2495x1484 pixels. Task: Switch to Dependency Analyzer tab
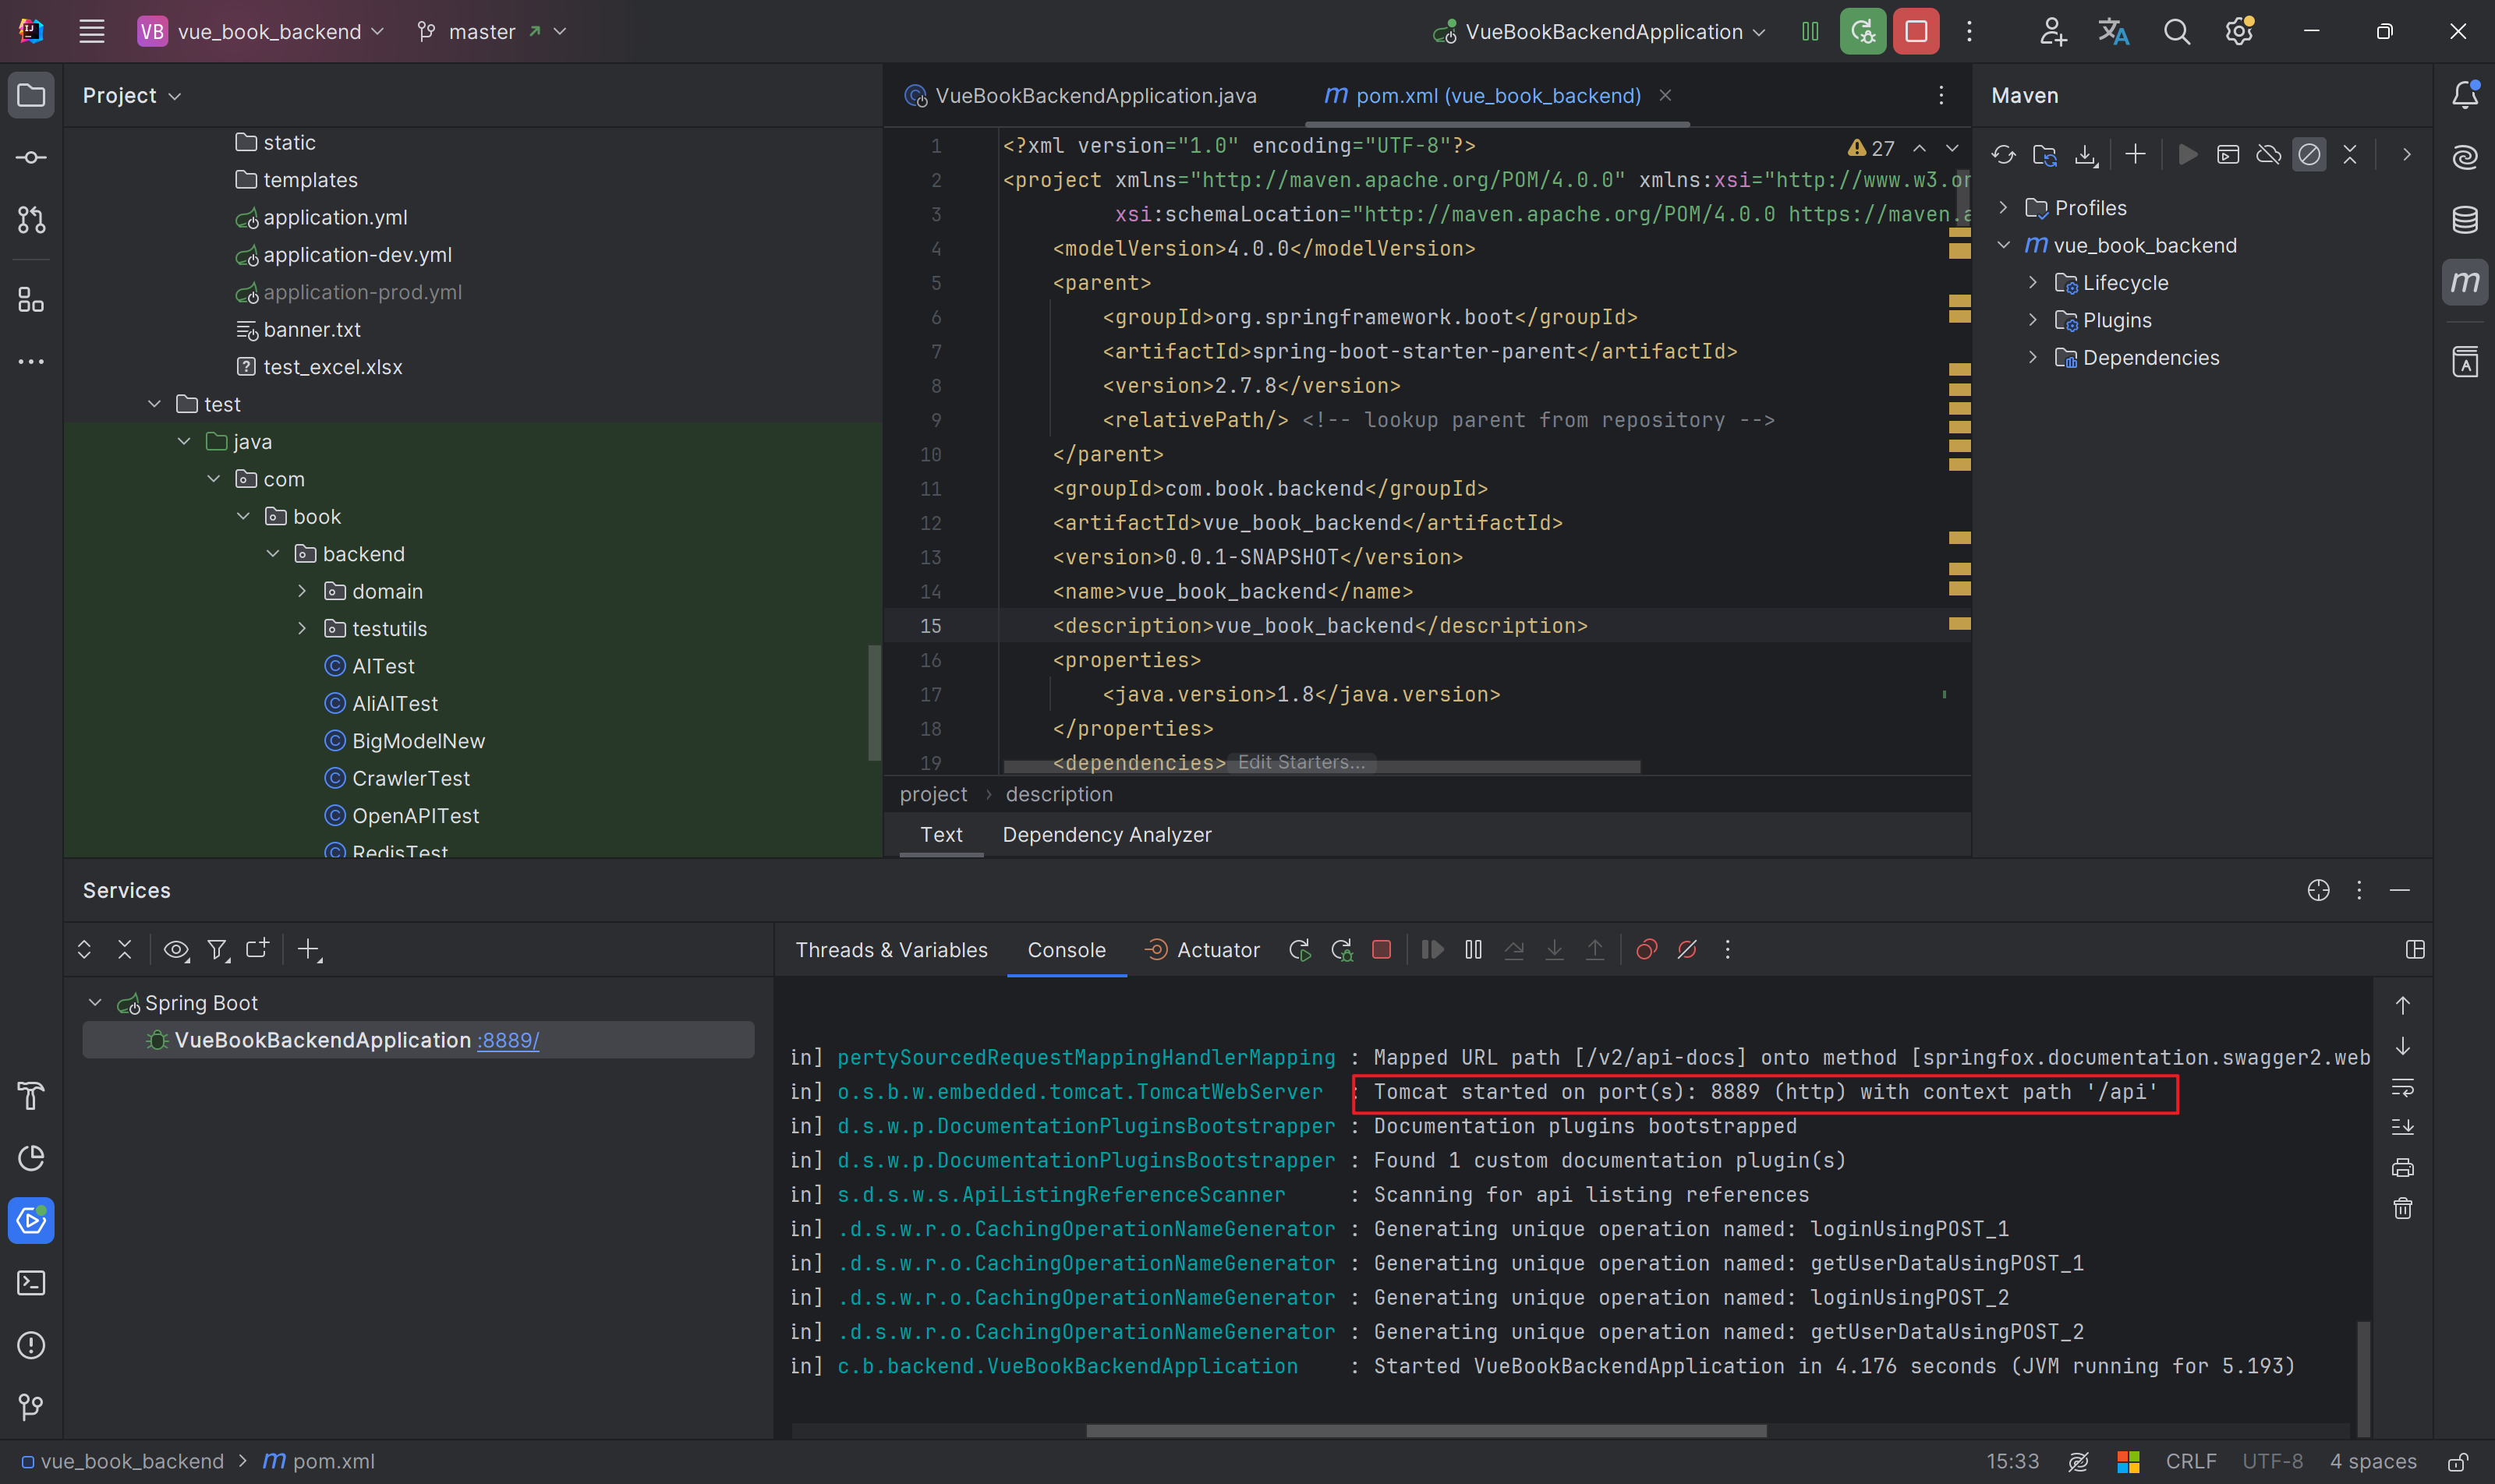[x=1106, y=834]
